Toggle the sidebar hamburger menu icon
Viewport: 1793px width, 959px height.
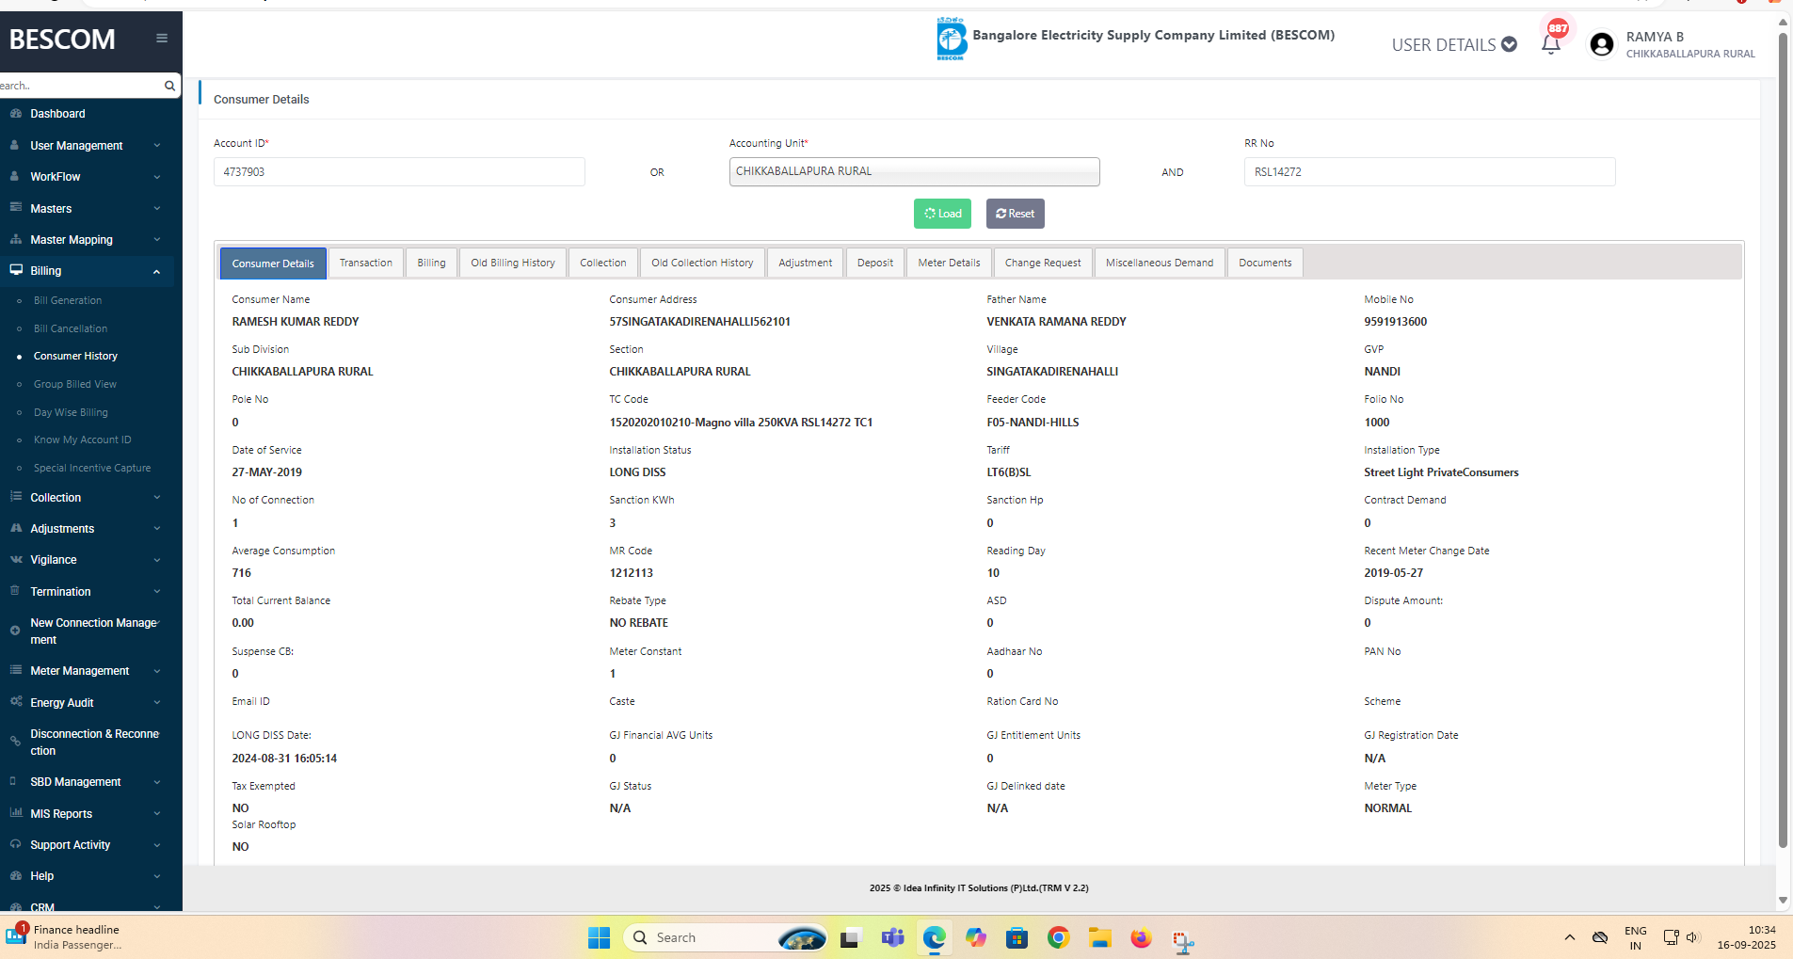(162, 39)
